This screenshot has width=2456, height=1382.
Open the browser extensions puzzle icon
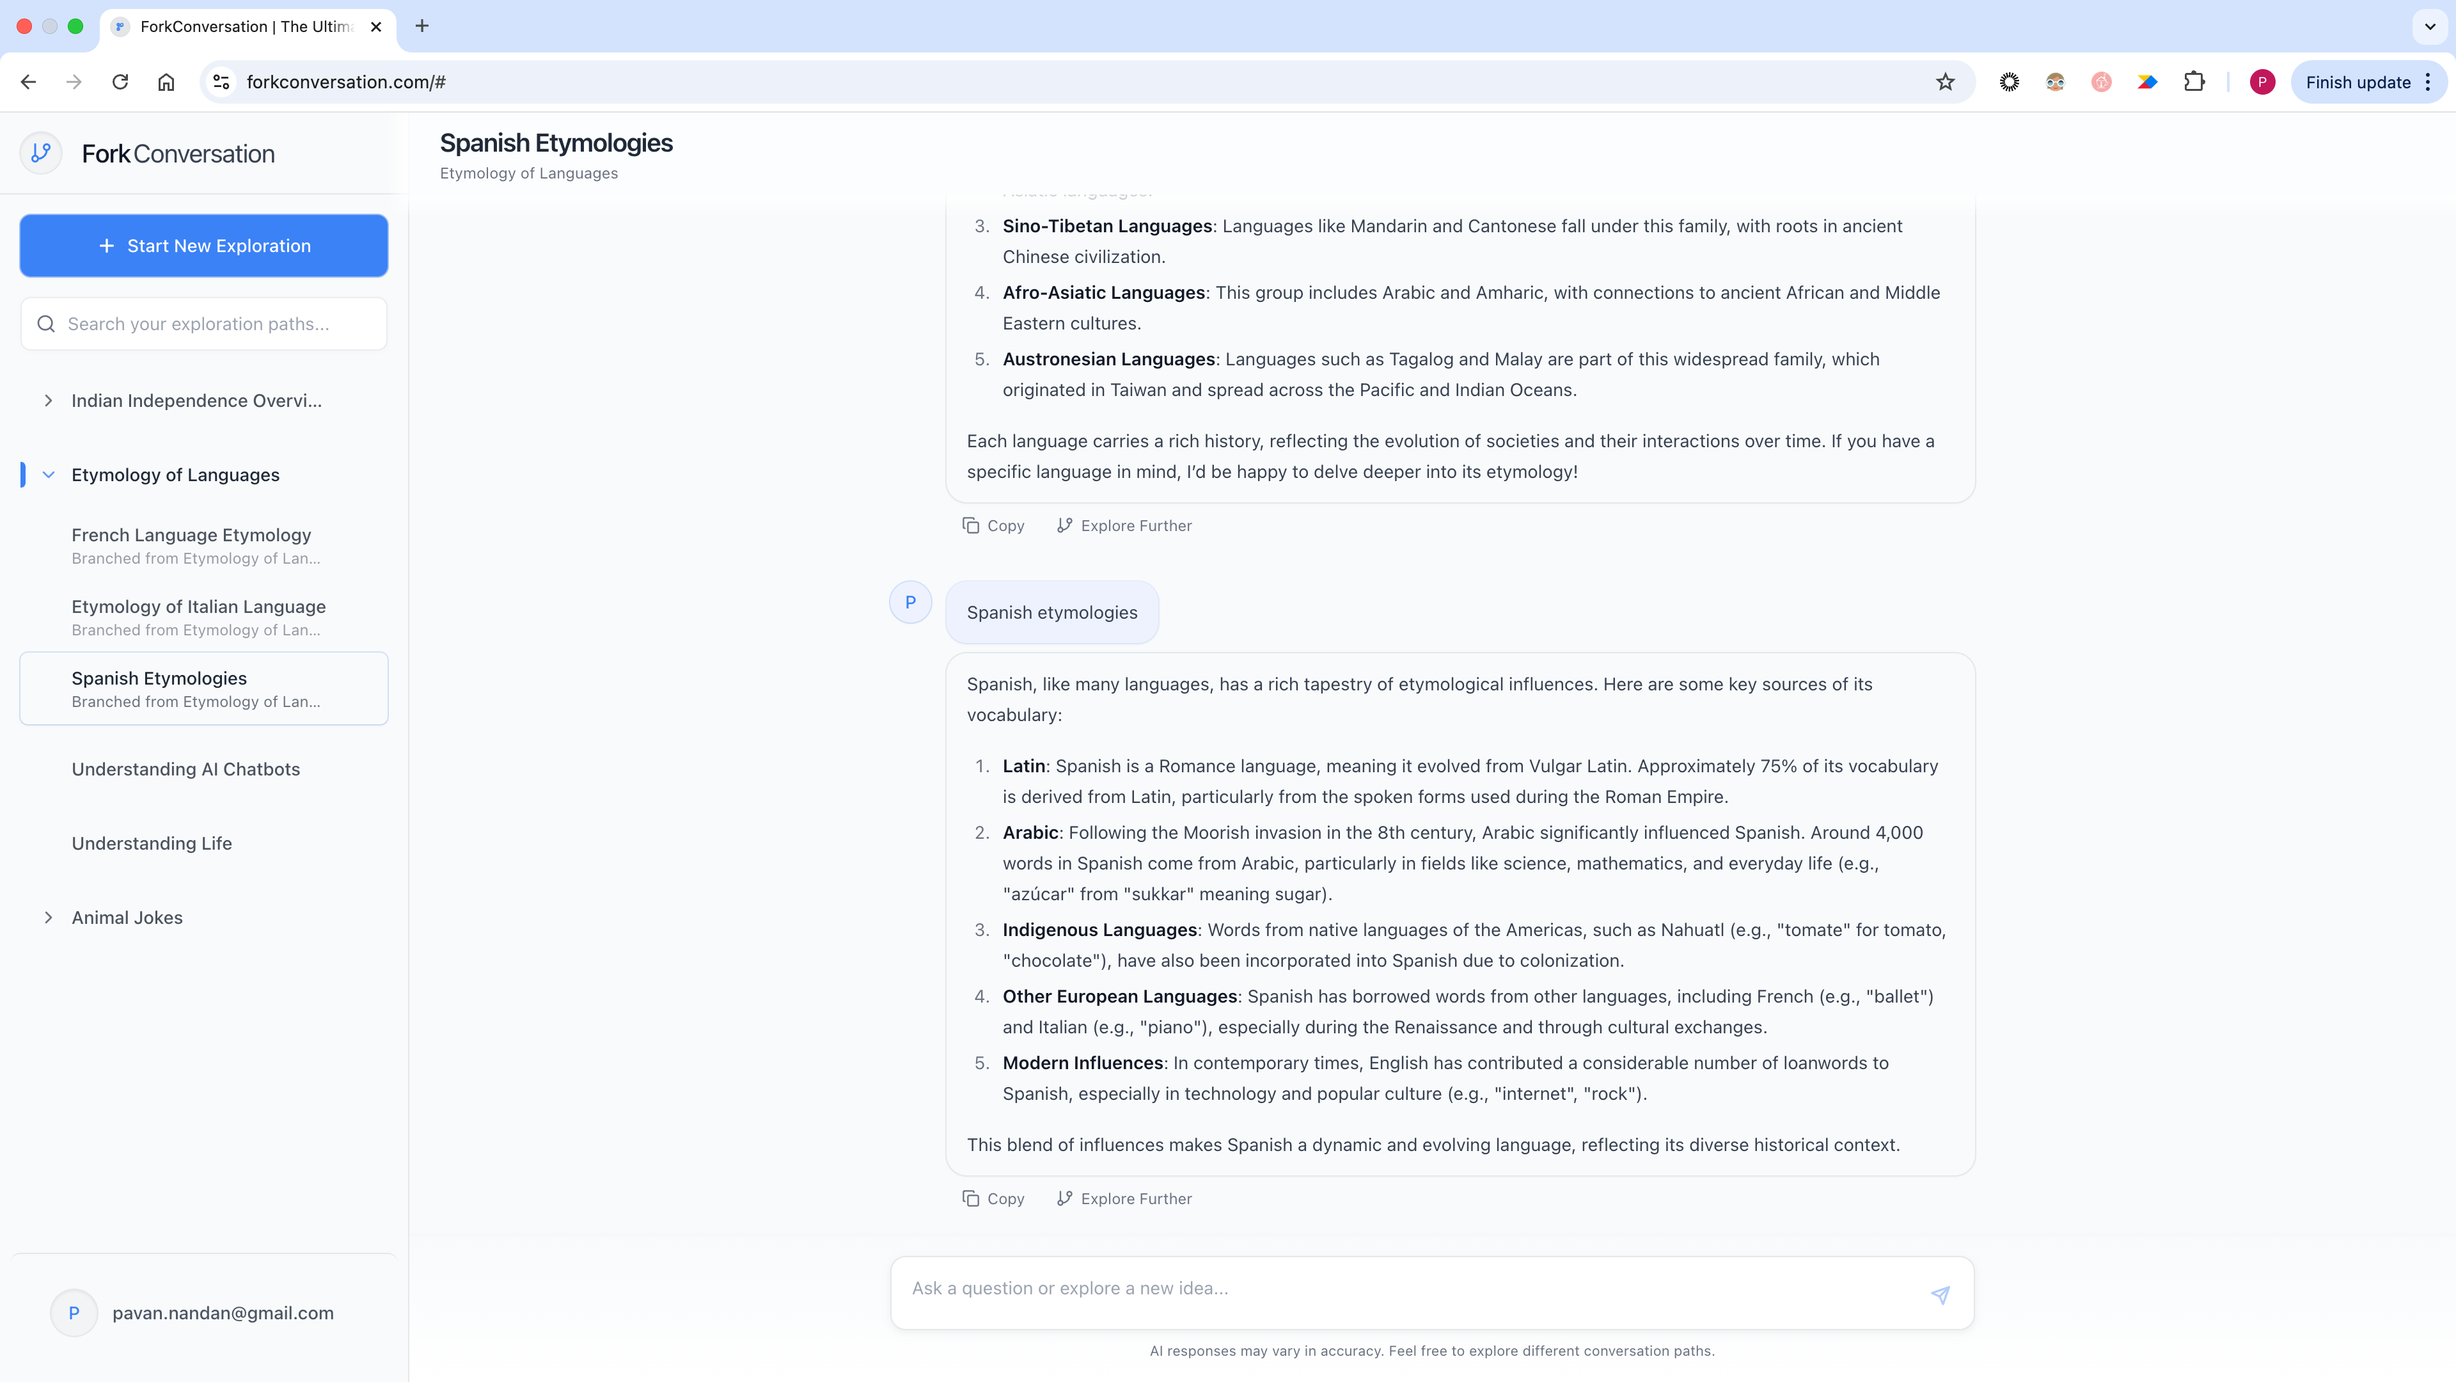2194,82
